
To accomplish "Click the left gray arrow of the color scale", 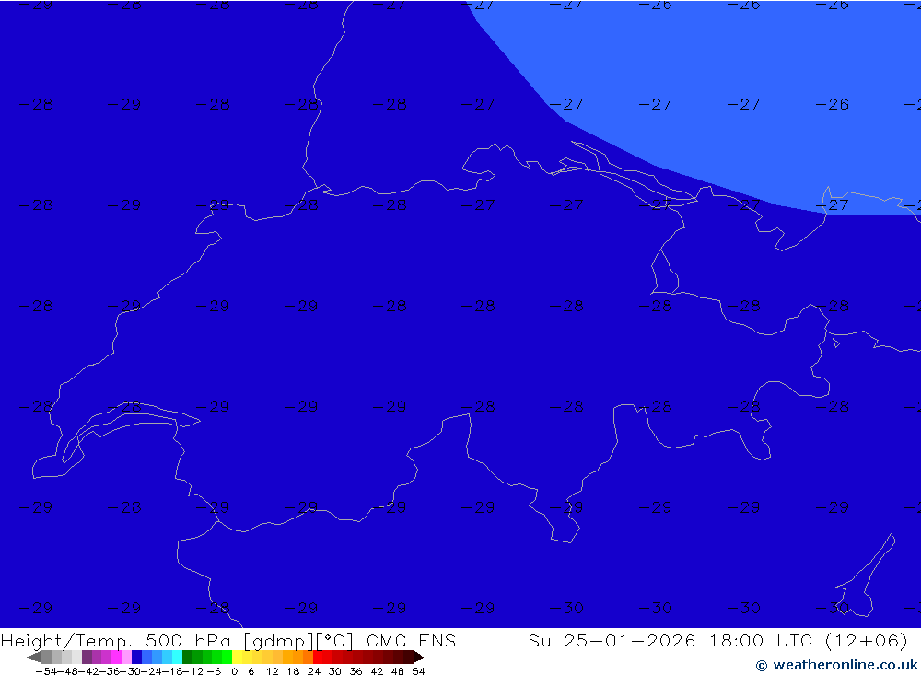I will (33, 657).
